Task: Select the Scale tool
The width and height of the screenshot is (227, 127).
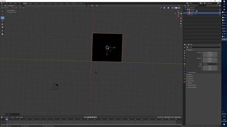Action: 2,24
